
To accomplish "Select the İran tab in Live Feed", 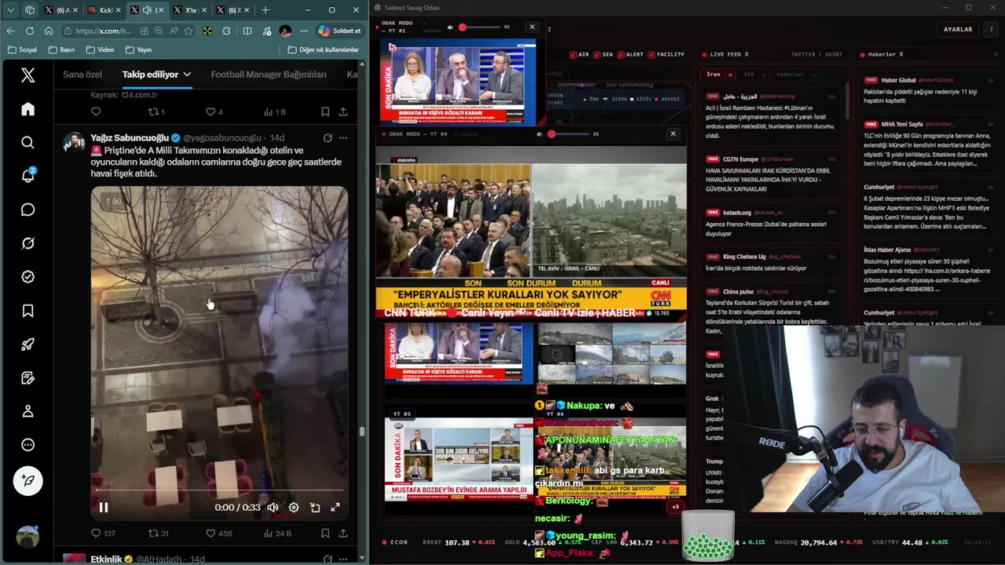I will 713,74.
